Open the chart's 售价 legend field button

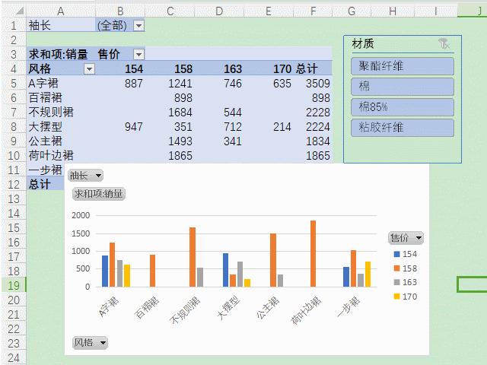point(406,238)
